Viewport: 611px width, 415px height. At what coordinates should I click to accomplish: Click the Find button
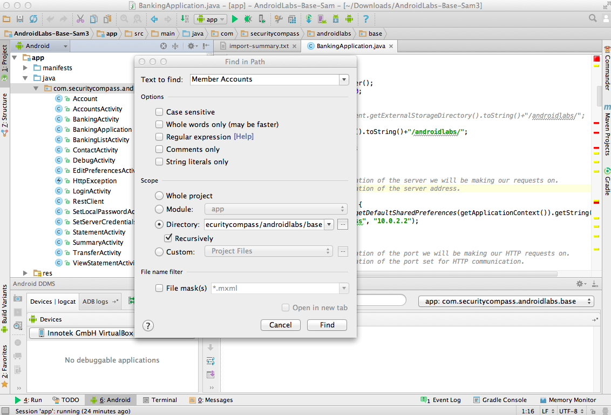[x=327, y=325]
